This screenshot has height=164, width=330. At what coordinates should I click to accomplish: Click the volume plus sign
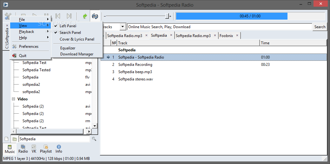[x=170, y=16]
